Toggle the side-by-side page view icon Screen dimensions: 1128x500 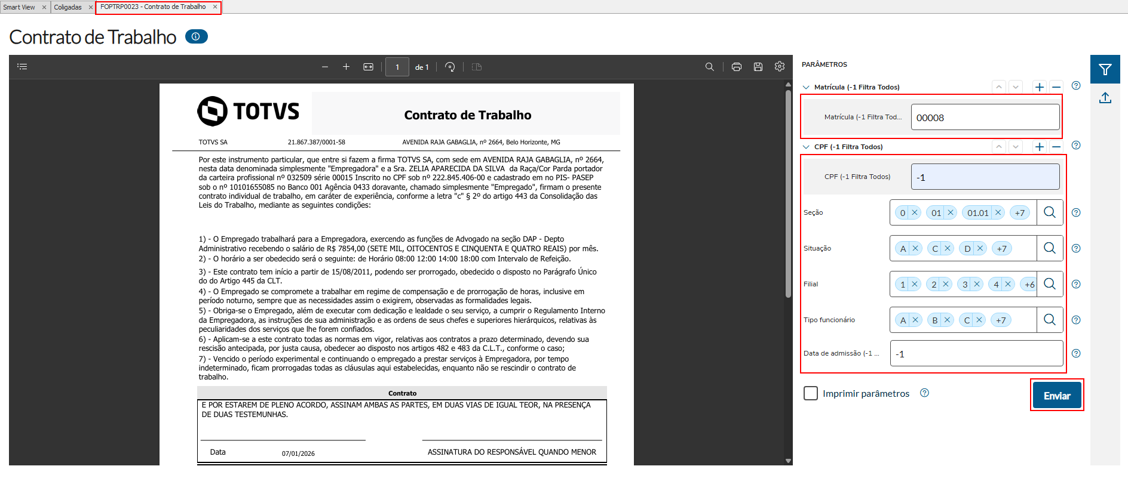(x=477, y=67)
